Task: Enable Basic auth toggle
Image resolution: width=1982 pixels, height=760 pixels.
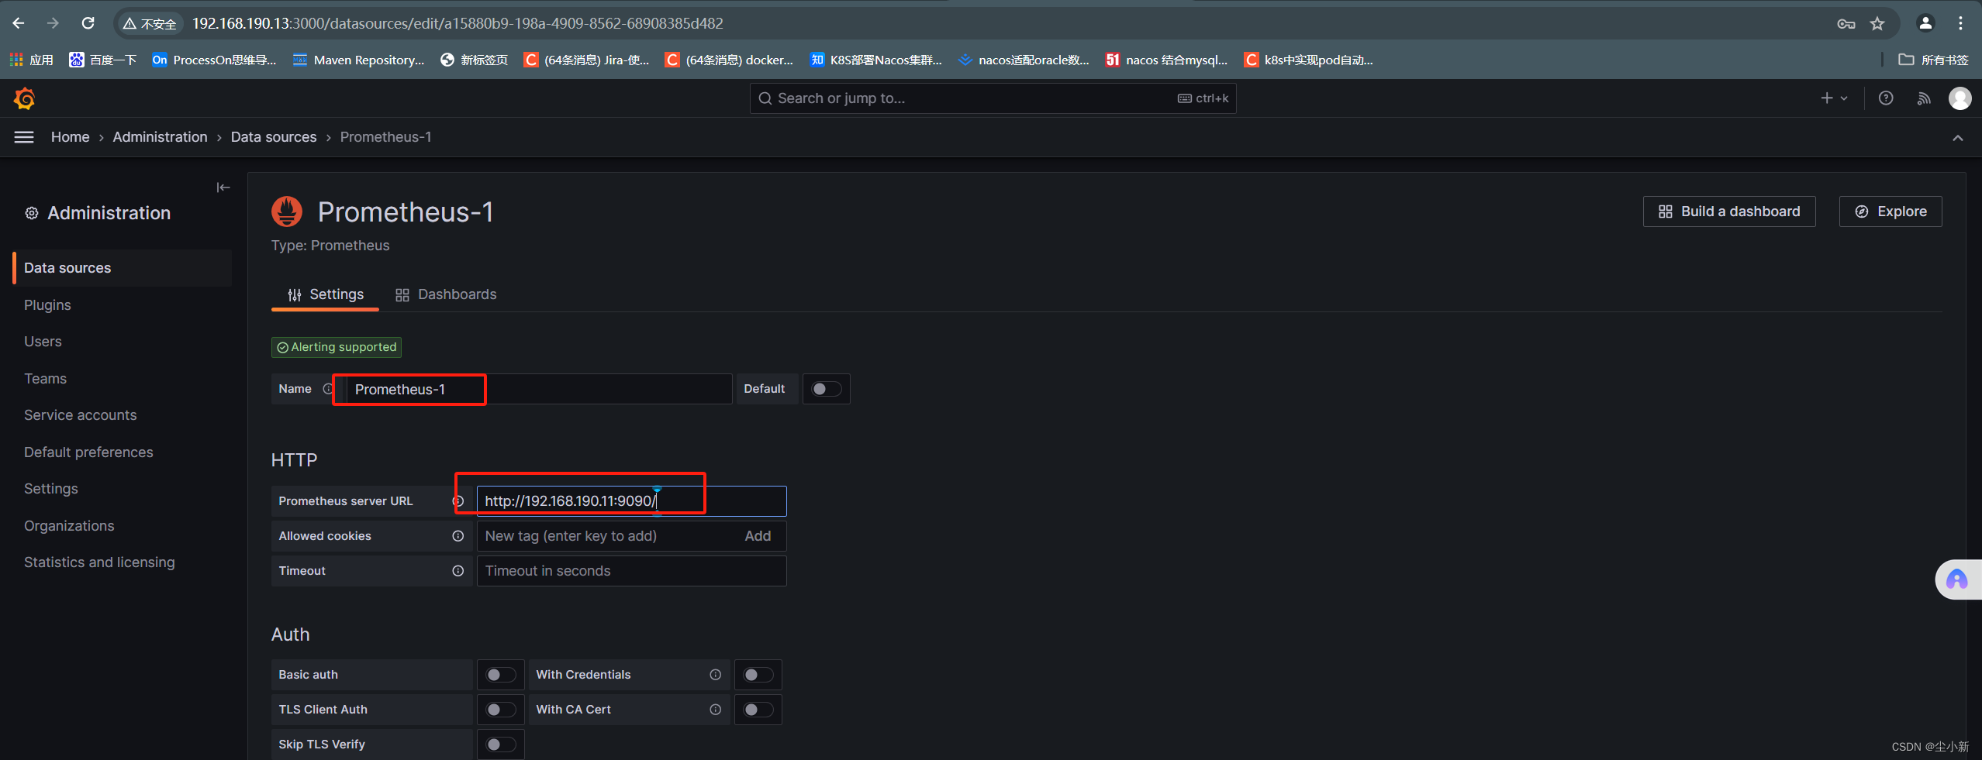Action: coord(500,675)
